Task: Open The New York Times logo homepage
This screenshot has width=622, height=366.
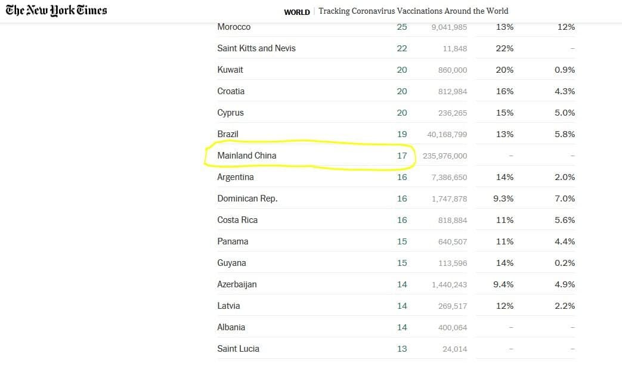Action: point(56,10)
